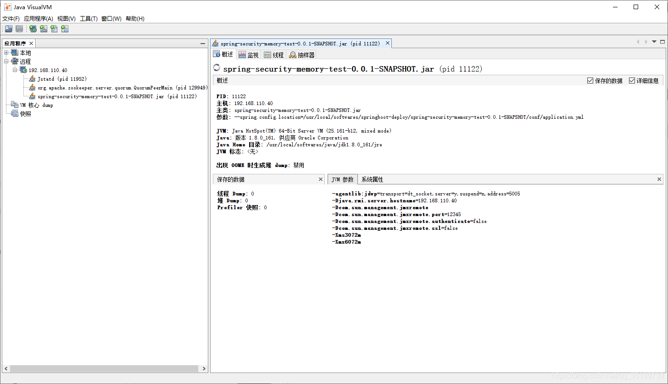Open the 帮助(H) menu
The height and width of the screenshot is (384, 668).
[x=135, y=19]
